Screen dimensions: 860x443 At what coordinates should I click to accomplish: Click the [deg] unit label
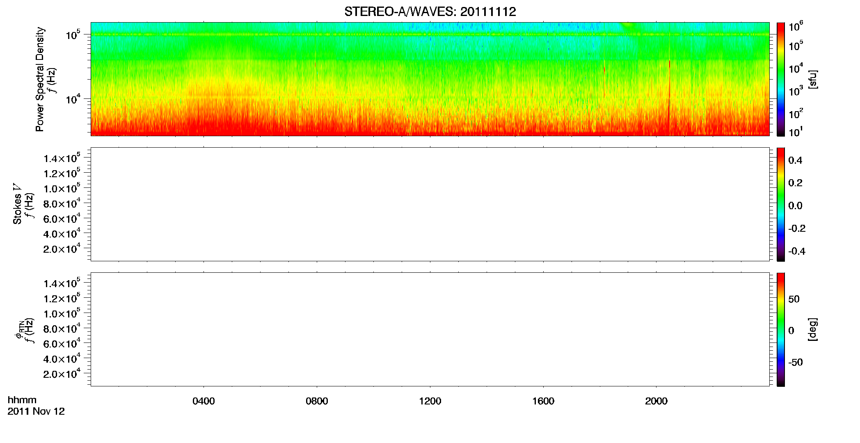[813, 329]
